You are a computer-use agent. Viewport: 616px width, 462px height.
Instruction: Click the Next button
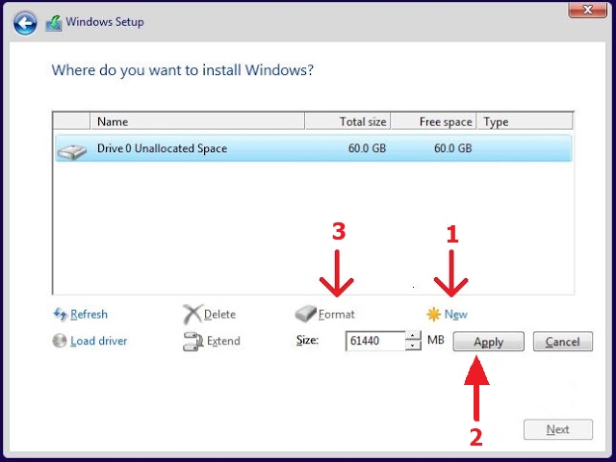(558, 429)
